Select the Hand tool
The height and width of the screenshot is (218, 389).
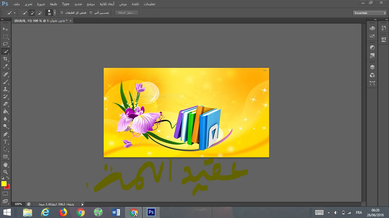coord(5,165)
